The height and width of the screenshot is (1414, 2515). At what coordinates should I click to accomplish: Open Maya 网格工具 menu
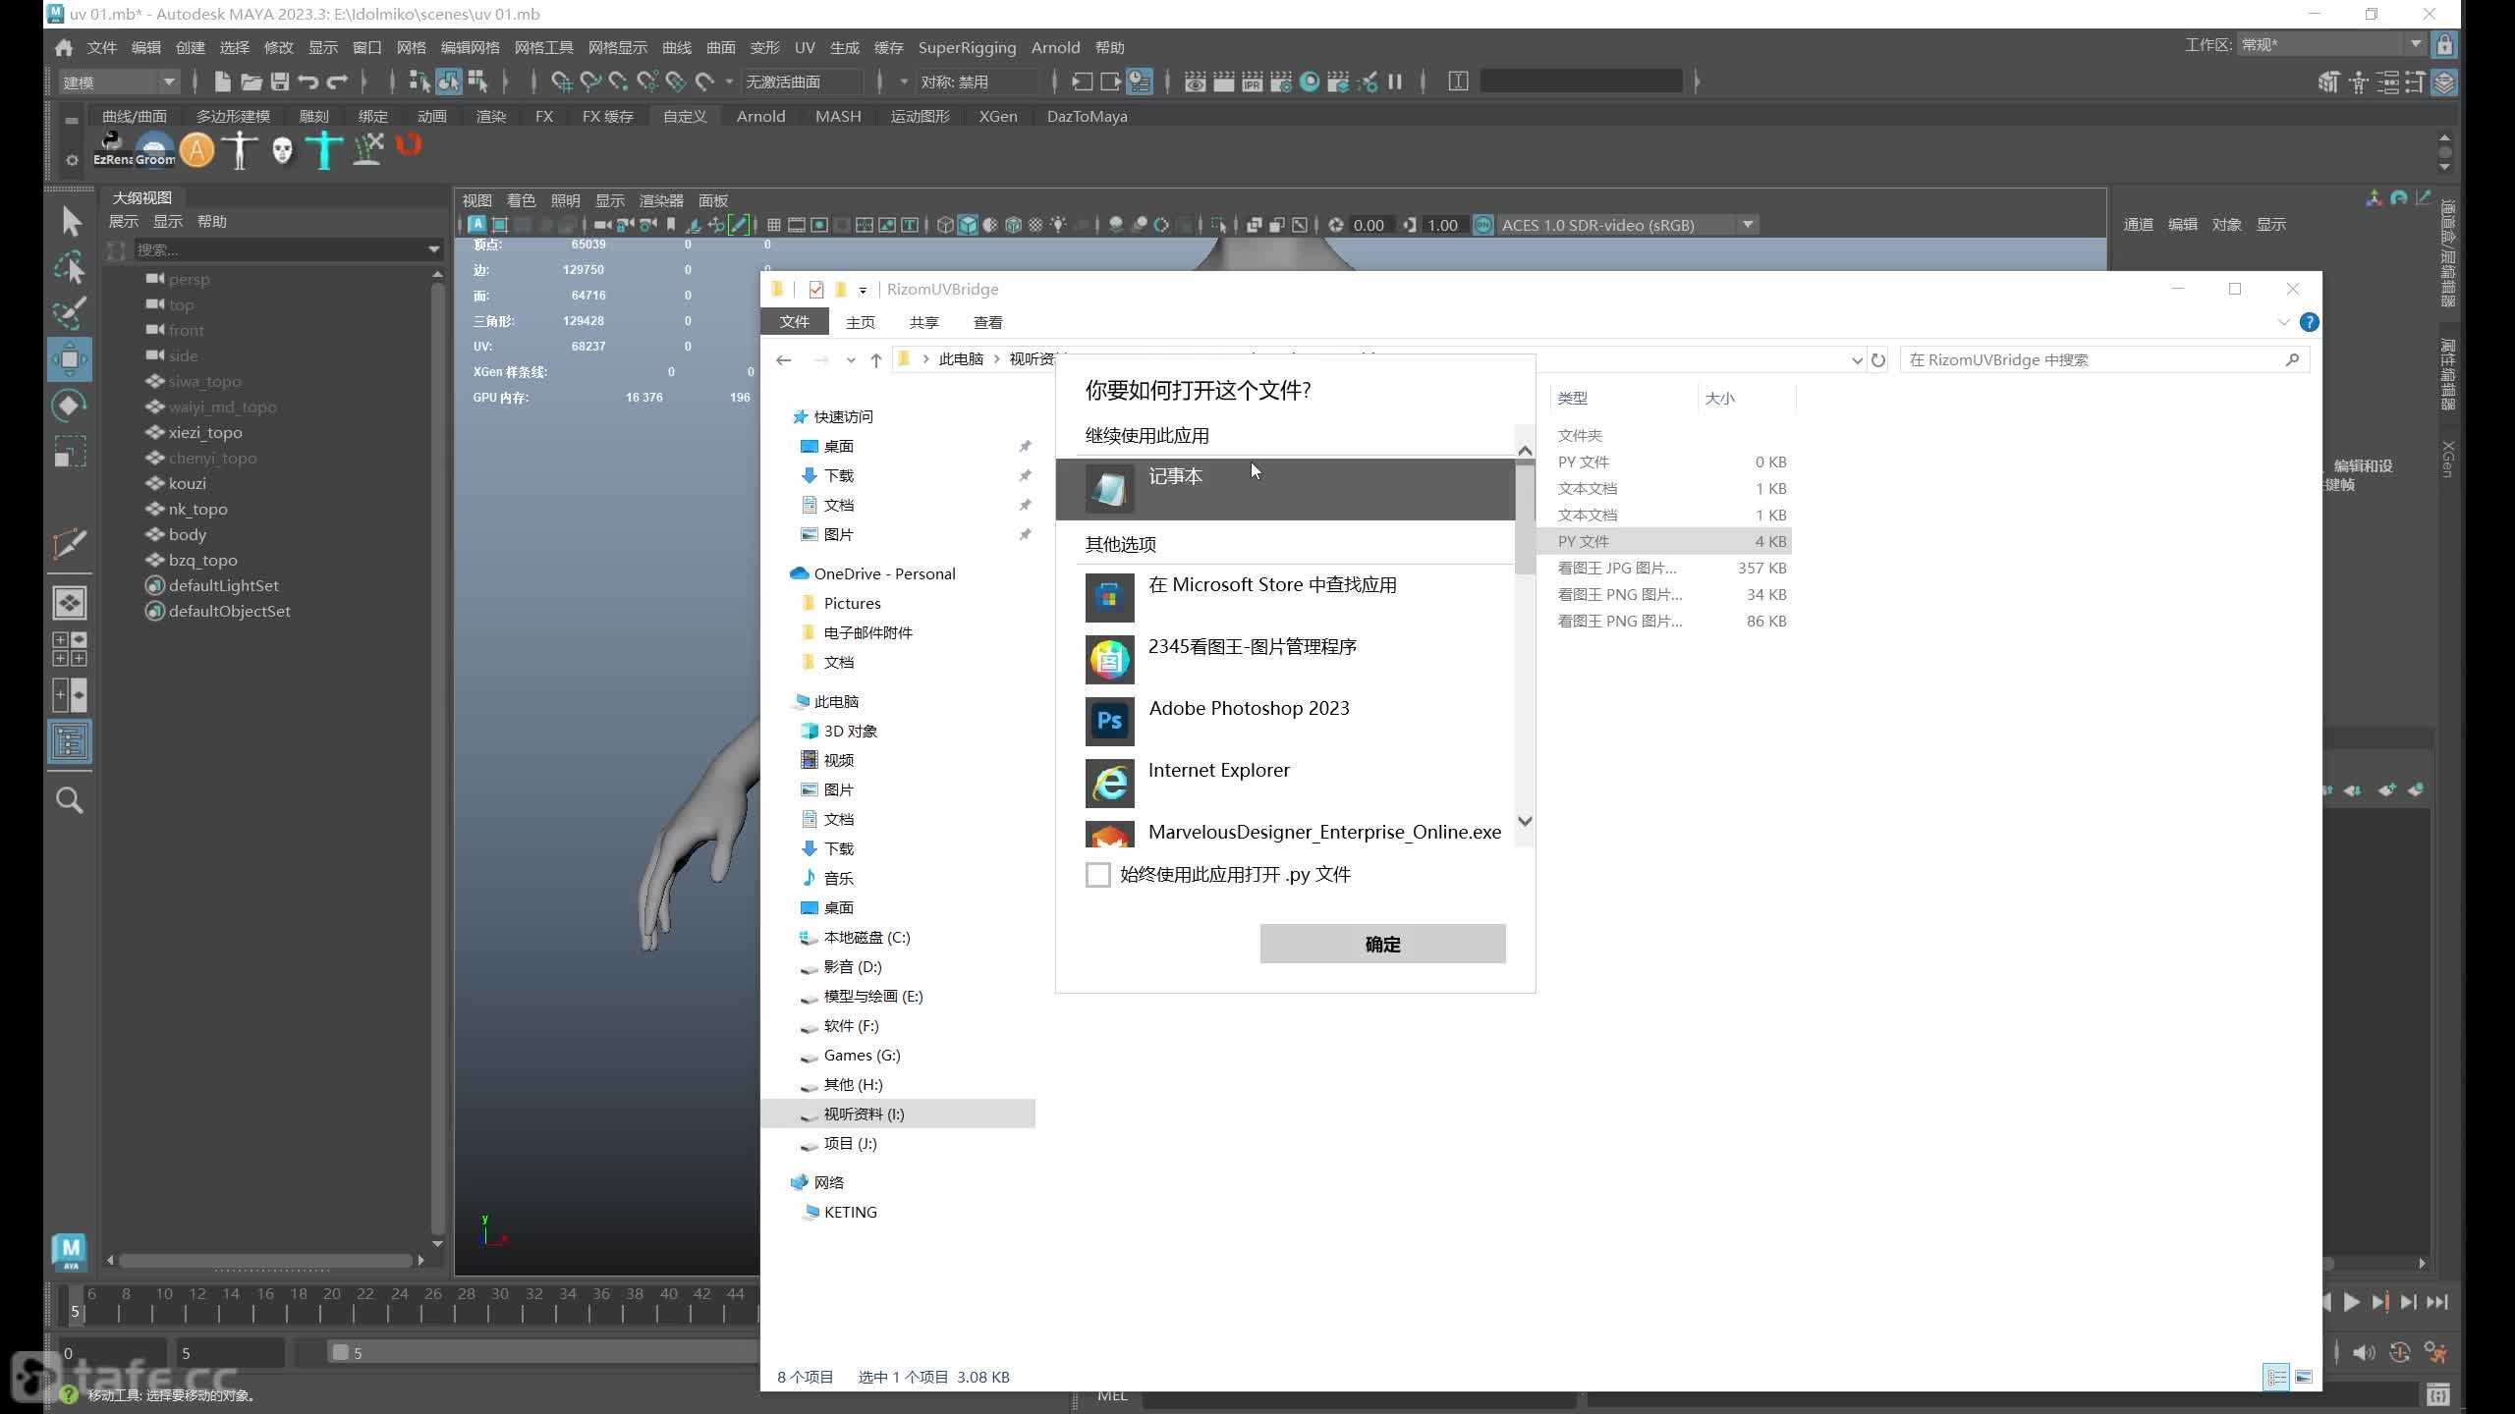tap(543, 47)
